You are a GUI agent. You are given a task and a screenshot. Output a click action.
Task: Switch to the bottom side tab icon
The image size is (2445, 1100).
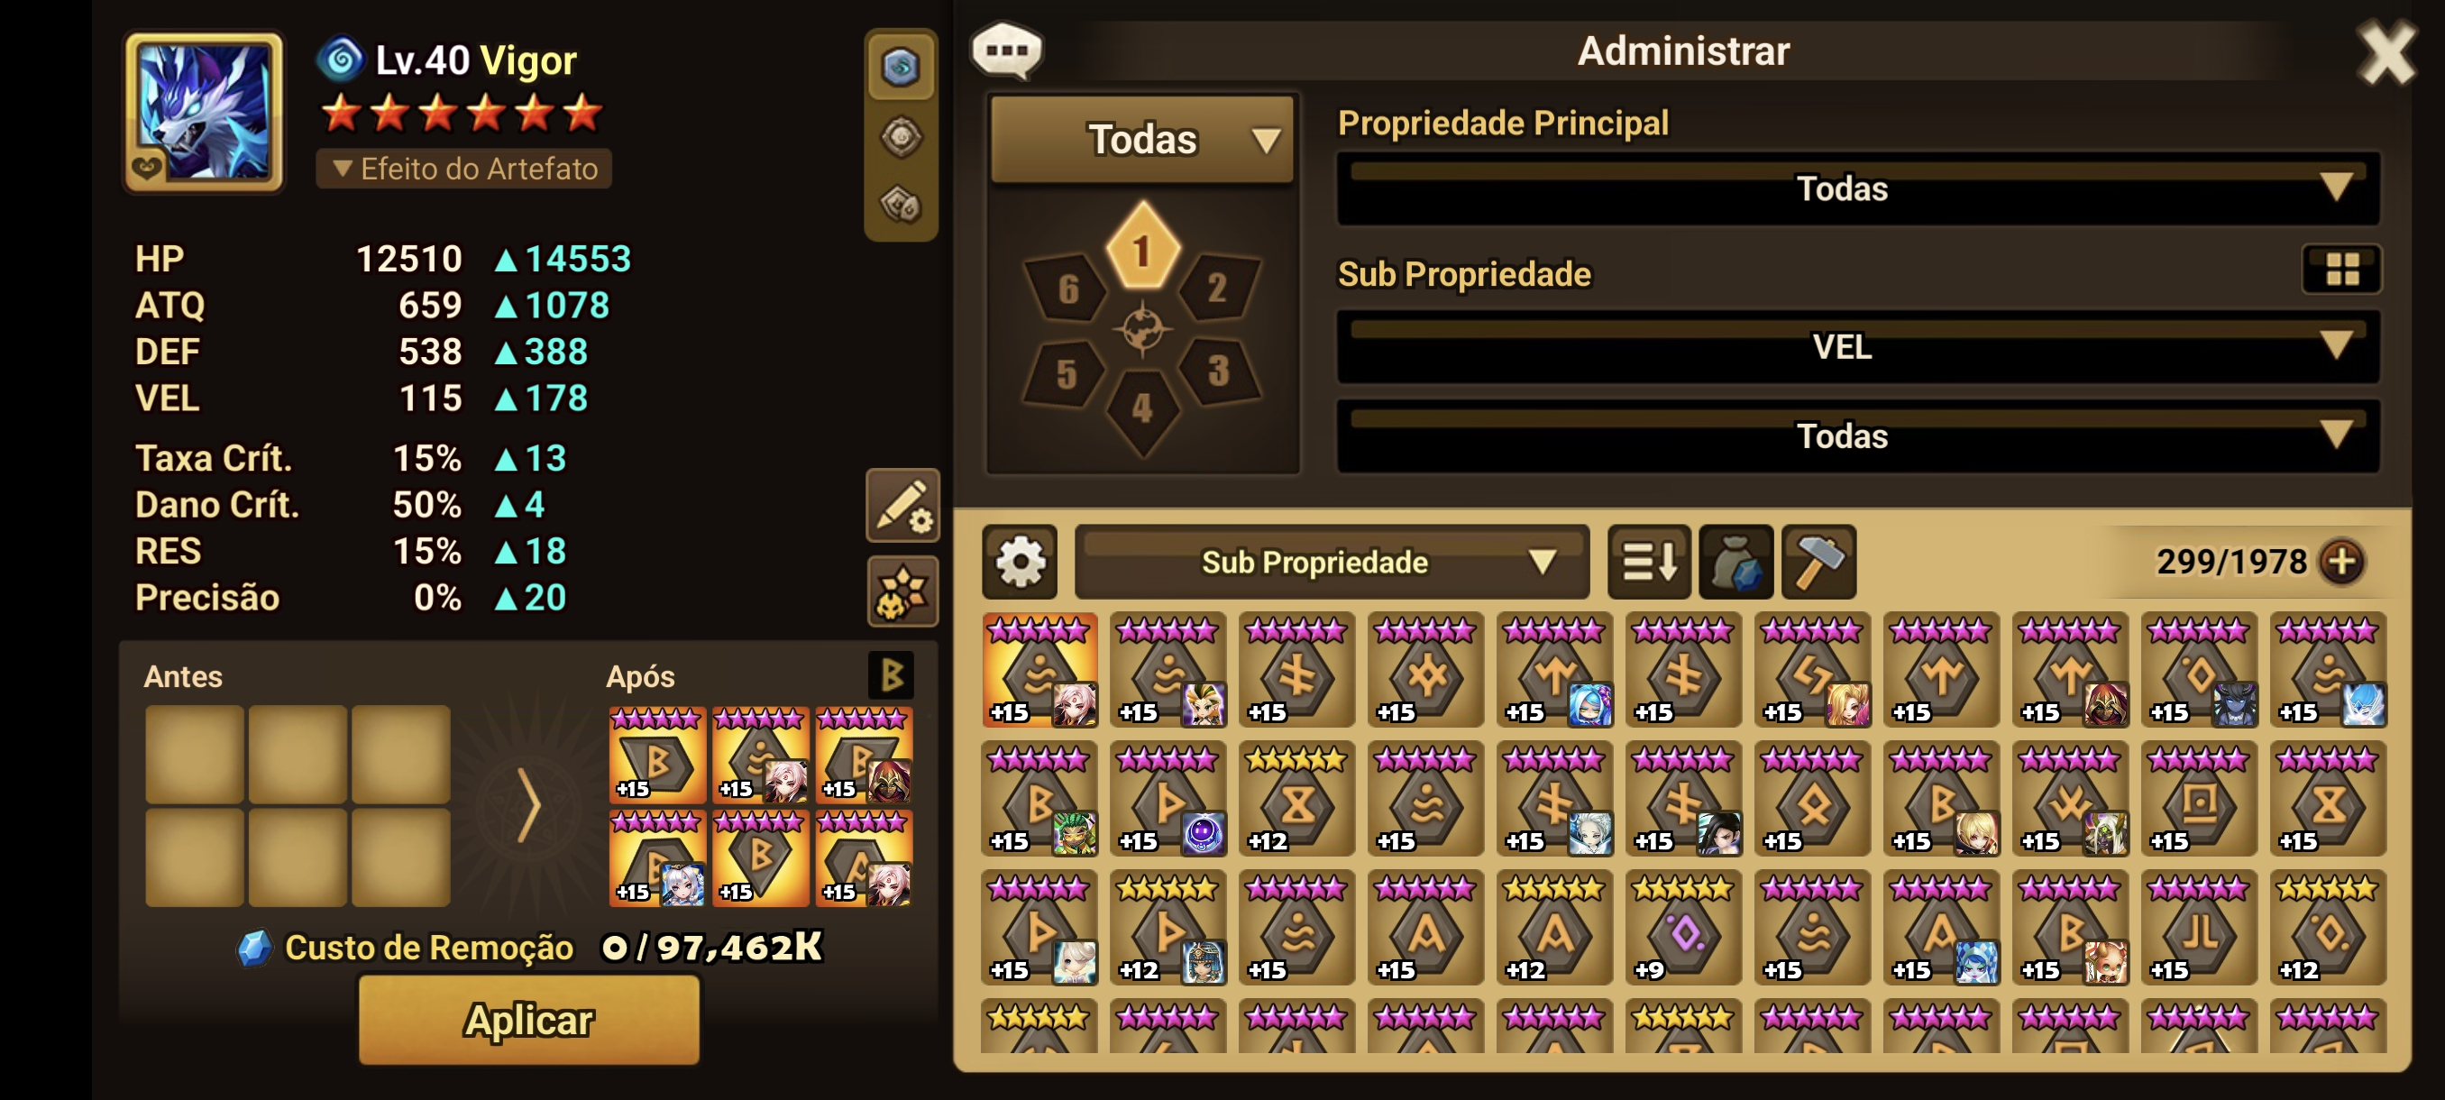(x=901, y=204)
